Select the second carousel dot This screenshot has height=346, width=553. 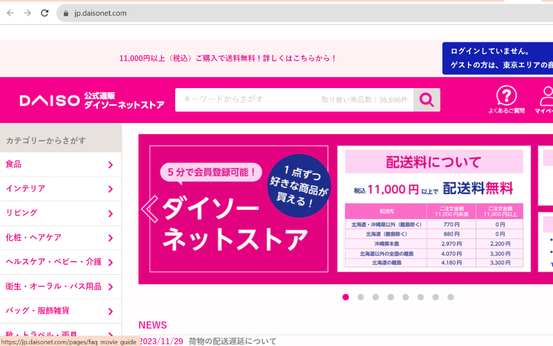point(360,297)
